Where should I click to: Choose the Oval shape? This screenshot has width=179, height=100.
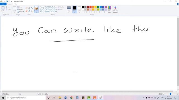click(x=46, y=7)
